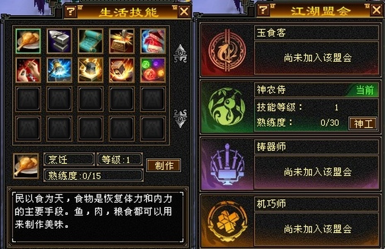The width and height of the screenshot is (385, 249).
Task: Open help for 生活技能 panel
Action: [71, 11]
